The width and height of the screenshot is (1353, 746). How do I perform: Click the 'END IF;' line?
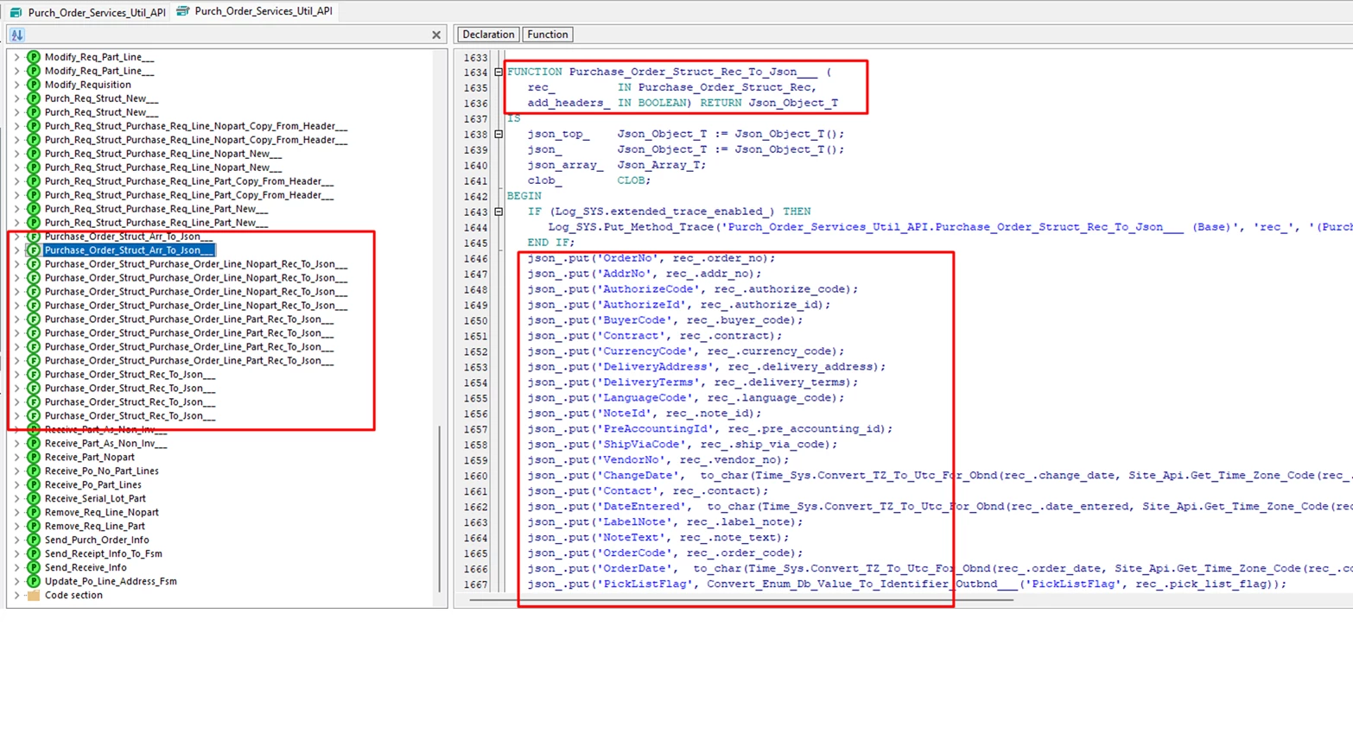click(551, 243)
